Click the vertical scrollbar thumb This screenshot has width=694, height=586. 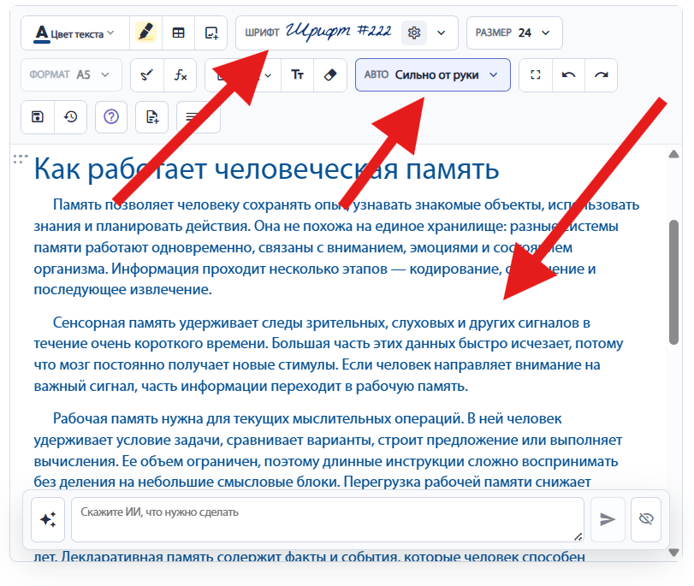pos(673,282)
